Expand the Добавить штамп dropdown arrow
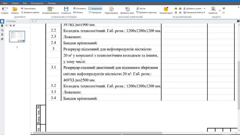240x135 pixels. point(204,9)
